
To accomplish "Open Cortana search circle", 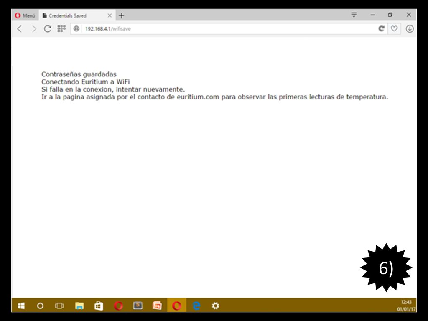I will (x=40, y=306).
